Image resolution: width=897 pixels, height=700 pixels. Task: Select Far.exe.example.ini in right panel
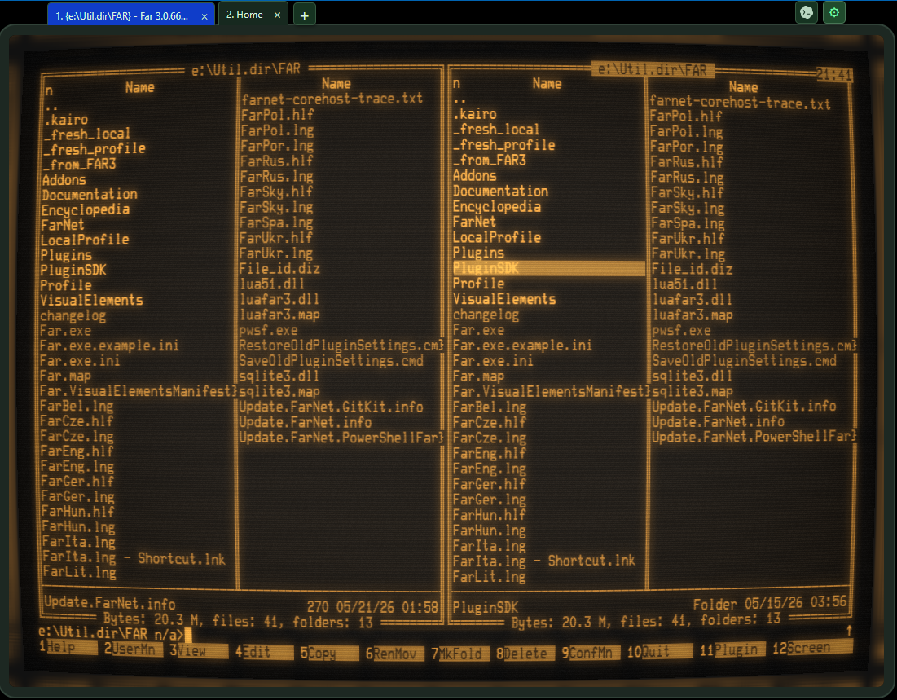pos(522,346)
